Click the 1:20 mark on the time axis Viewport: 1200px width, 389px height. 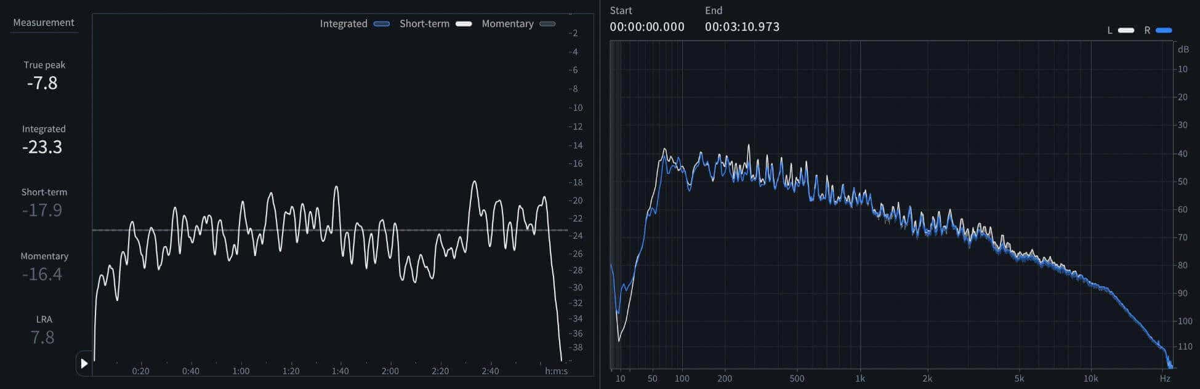pos(291,371)
